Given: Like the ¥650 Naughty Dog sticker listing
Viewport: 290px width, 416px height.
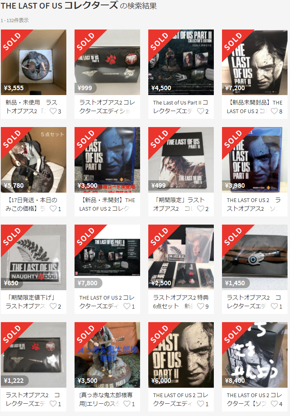Looking at the screenshot, I should (x=53, y=306).
